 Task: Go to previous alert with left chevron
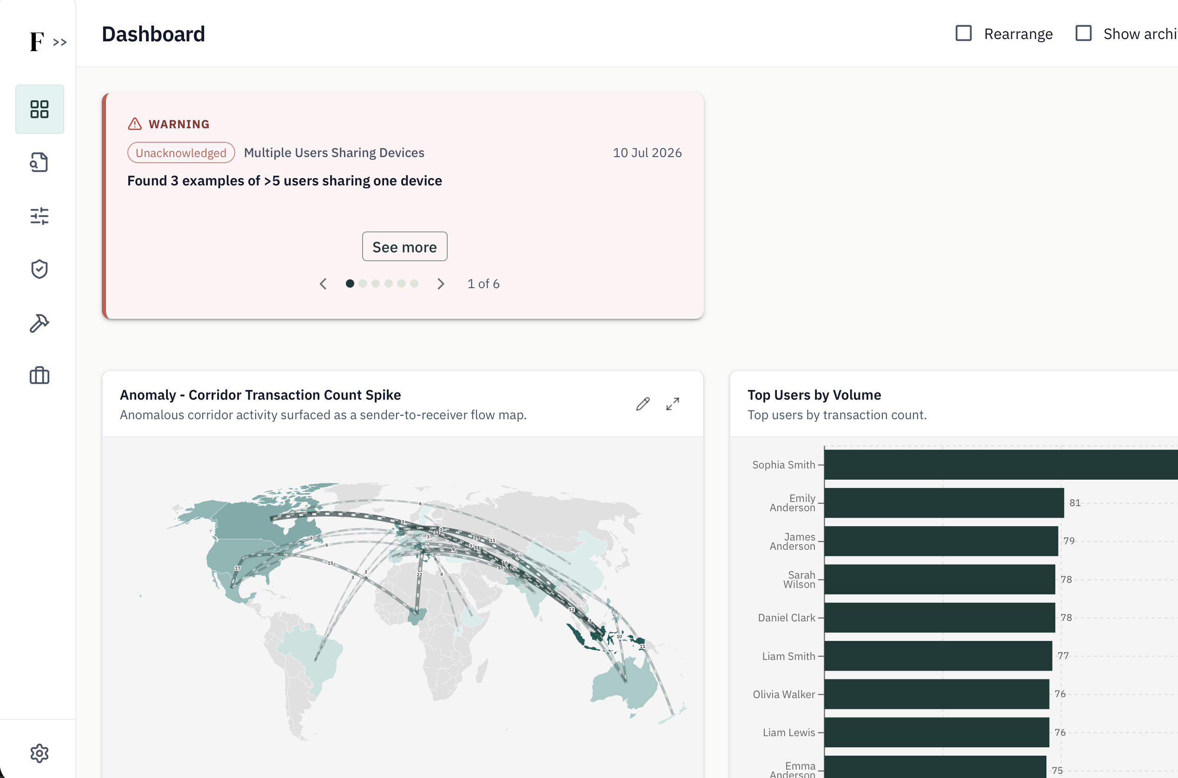[x=323, y=284]
